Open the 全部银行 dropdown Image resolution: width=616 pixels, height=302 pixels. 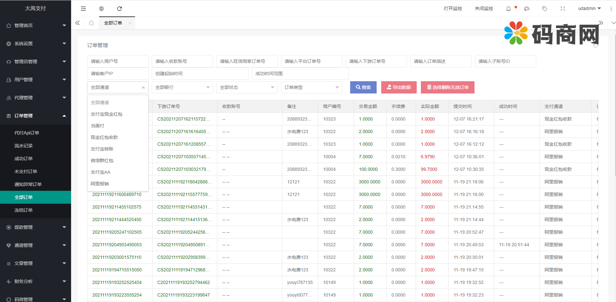(x=182, y=87)
